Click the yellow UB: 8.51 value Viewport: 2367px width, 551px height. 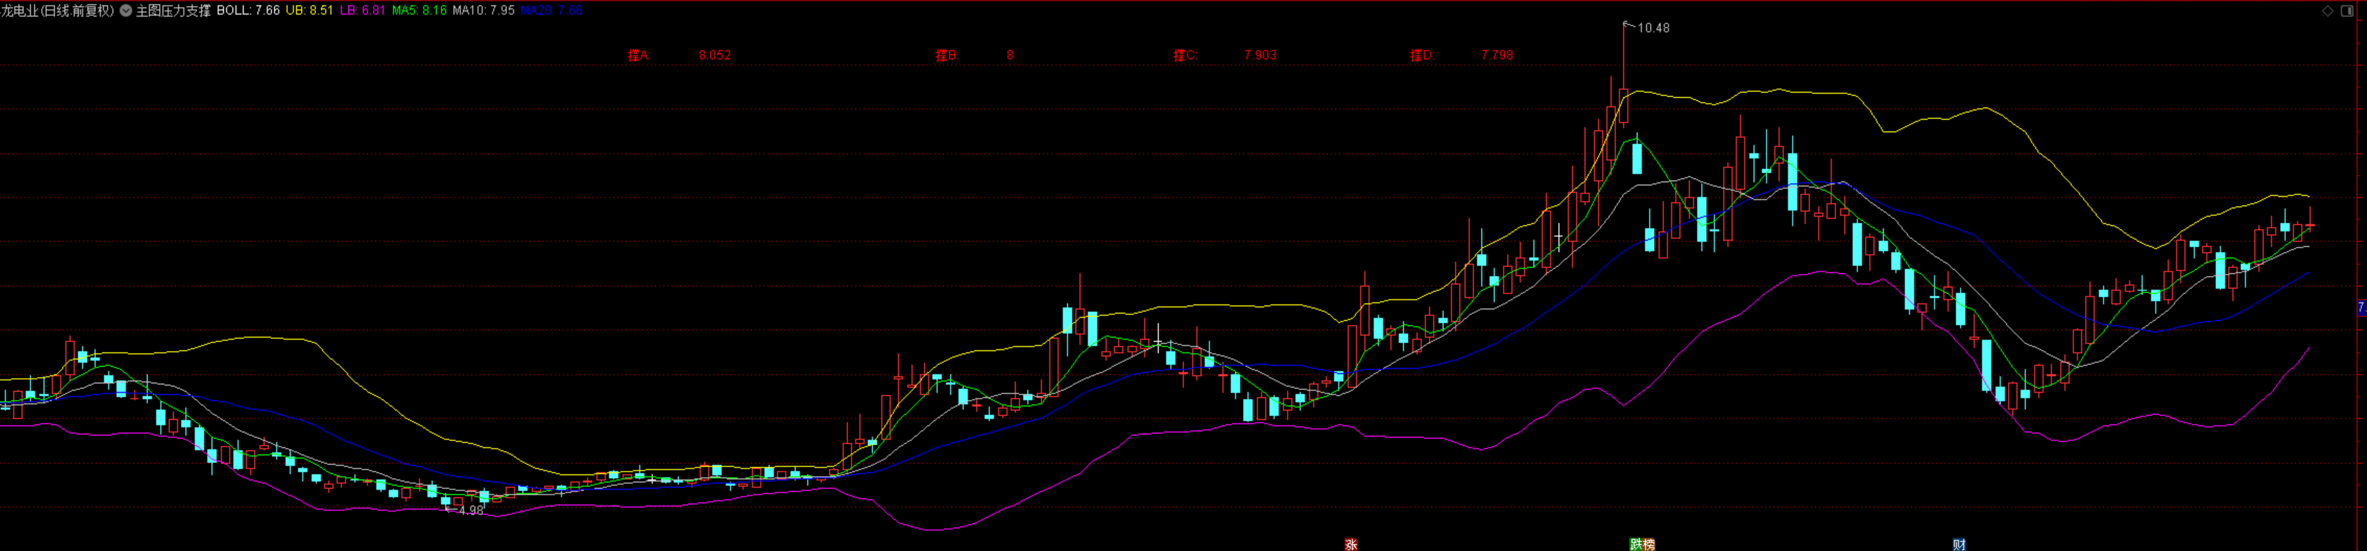[x=310, y=11]
